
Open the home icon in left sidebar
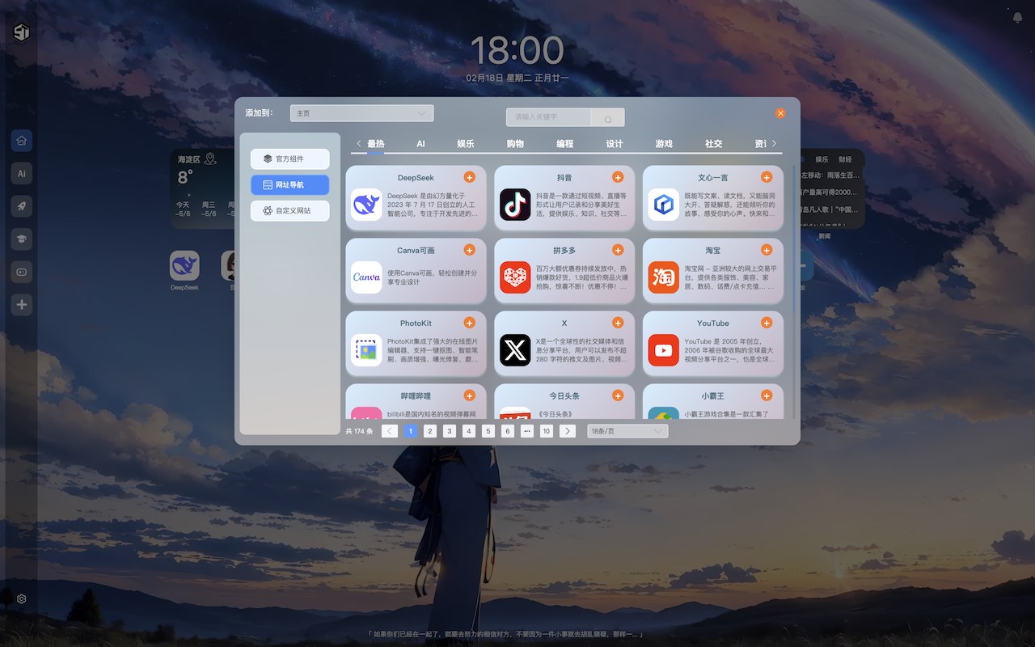[x=22, y=141]
